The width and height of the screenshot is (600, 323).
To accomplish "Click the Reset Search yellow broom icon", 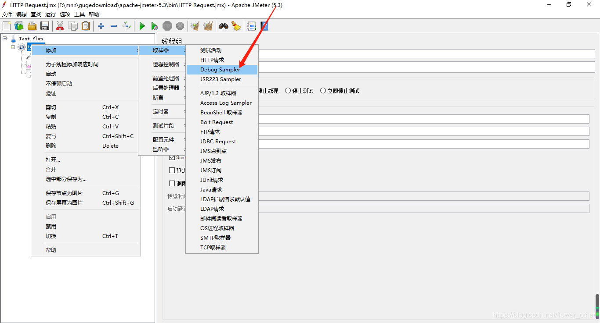I will 236,26.
